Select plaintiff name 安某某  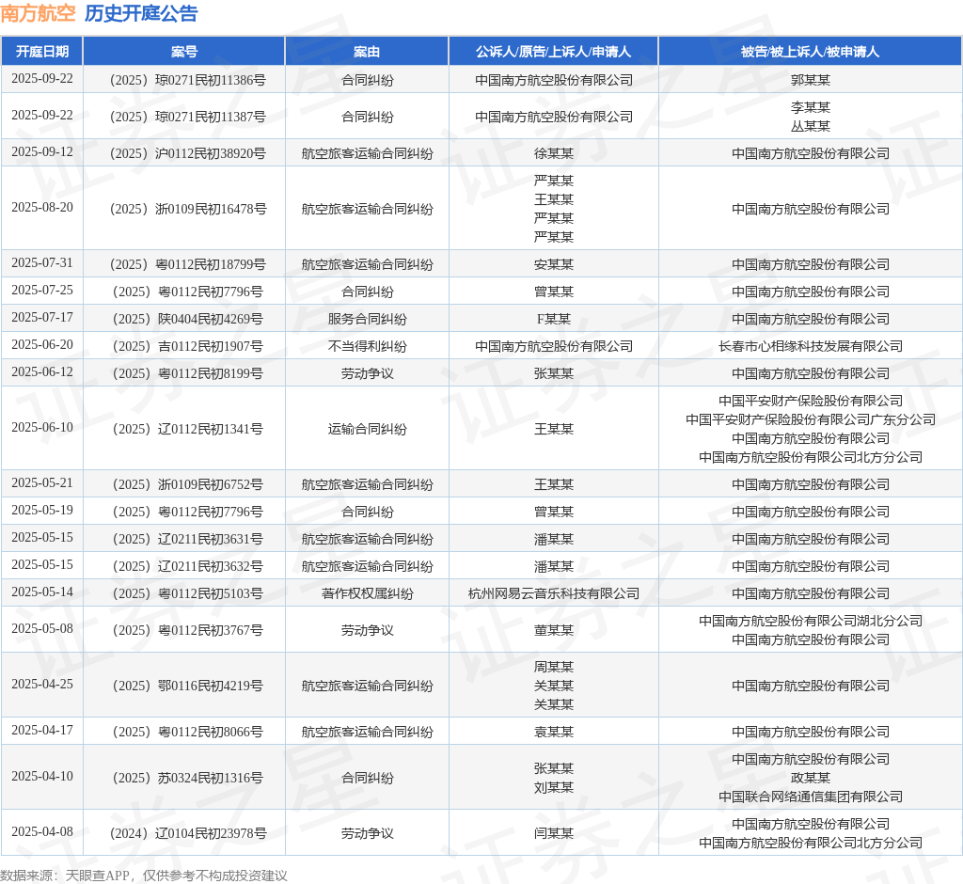tap(553, 264)
